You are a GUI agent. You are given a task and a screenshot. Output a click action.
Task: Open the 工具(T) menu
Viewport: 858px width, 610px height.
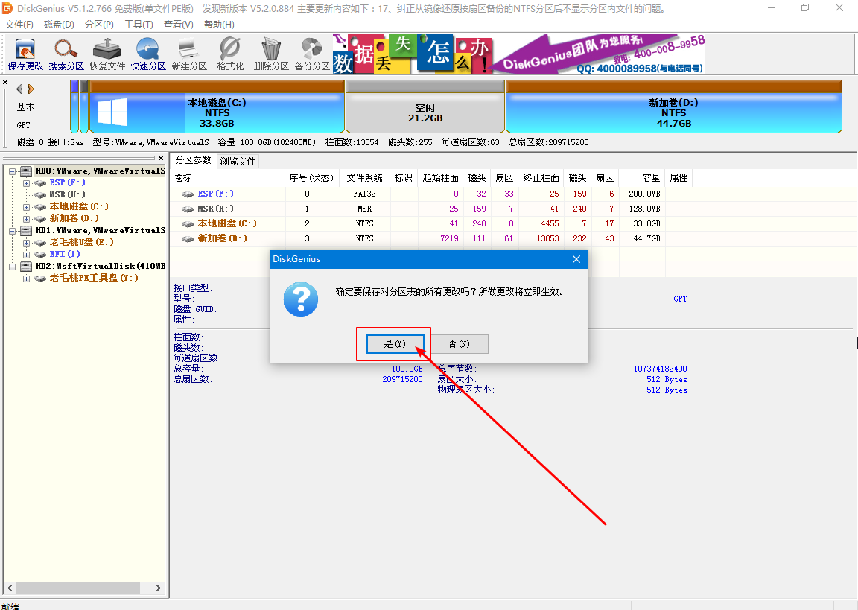tap(139, 25)
